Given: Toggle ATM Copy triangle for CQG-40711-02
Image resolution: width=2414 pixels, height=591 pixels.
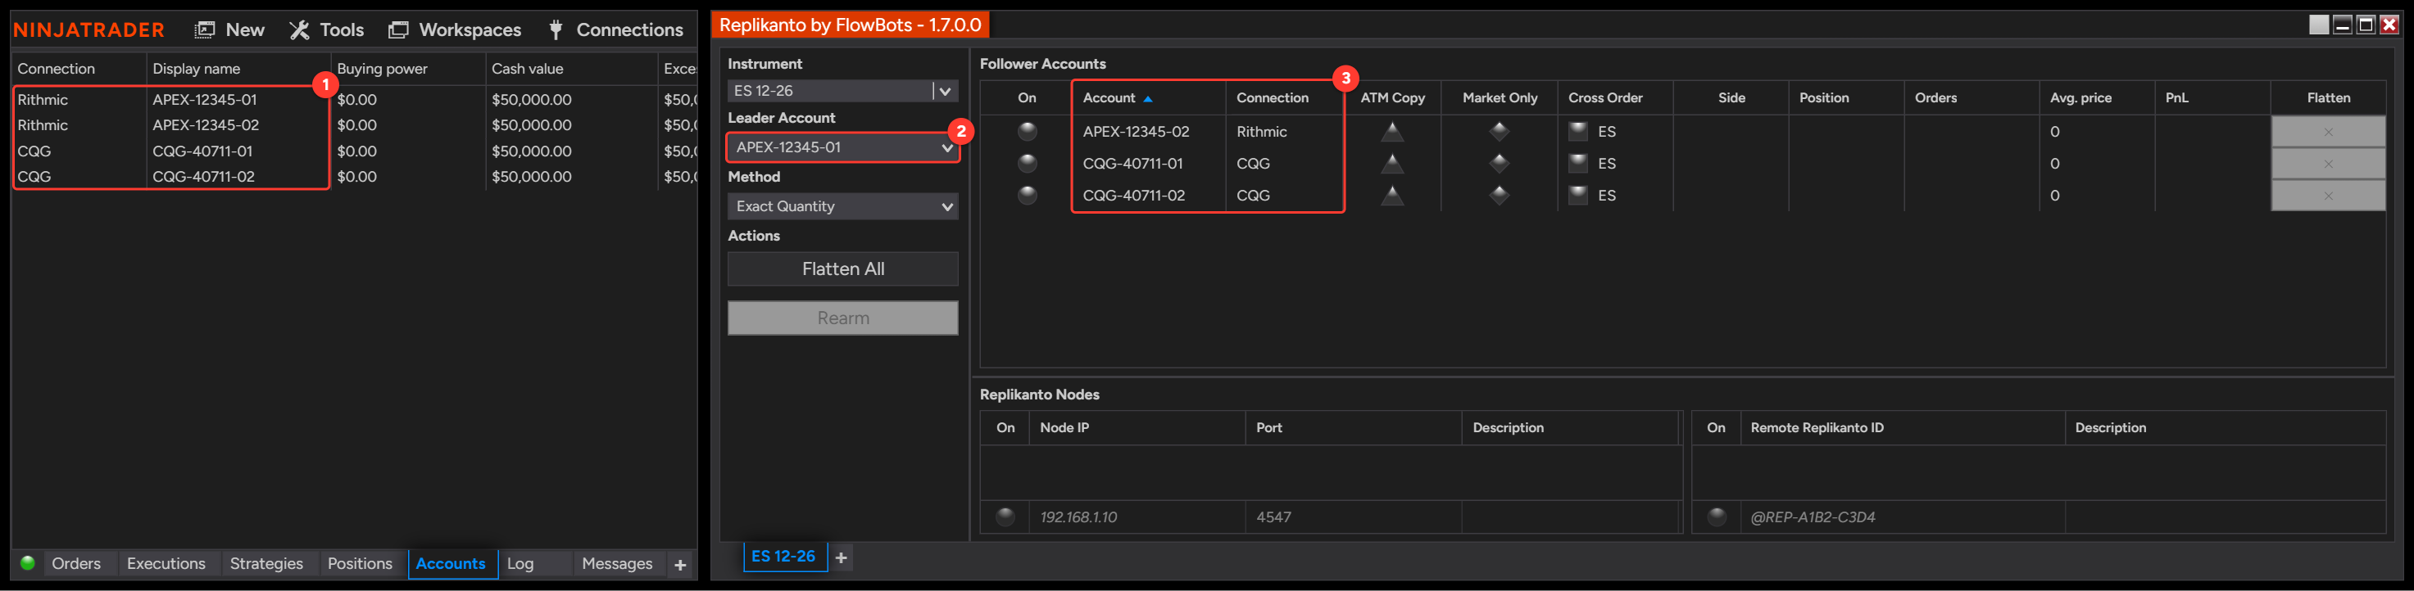Looking at the screenshot, I should coord(1391,195).
